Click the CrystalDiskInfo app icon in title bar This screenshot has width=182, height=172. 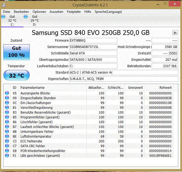tap(4, 5)
